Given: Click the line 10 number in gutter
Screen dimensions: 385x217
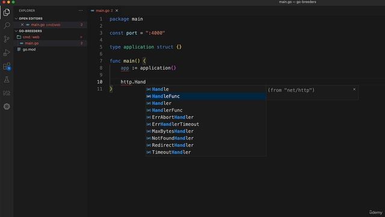Looking at the screenshot, I should 100,82.
